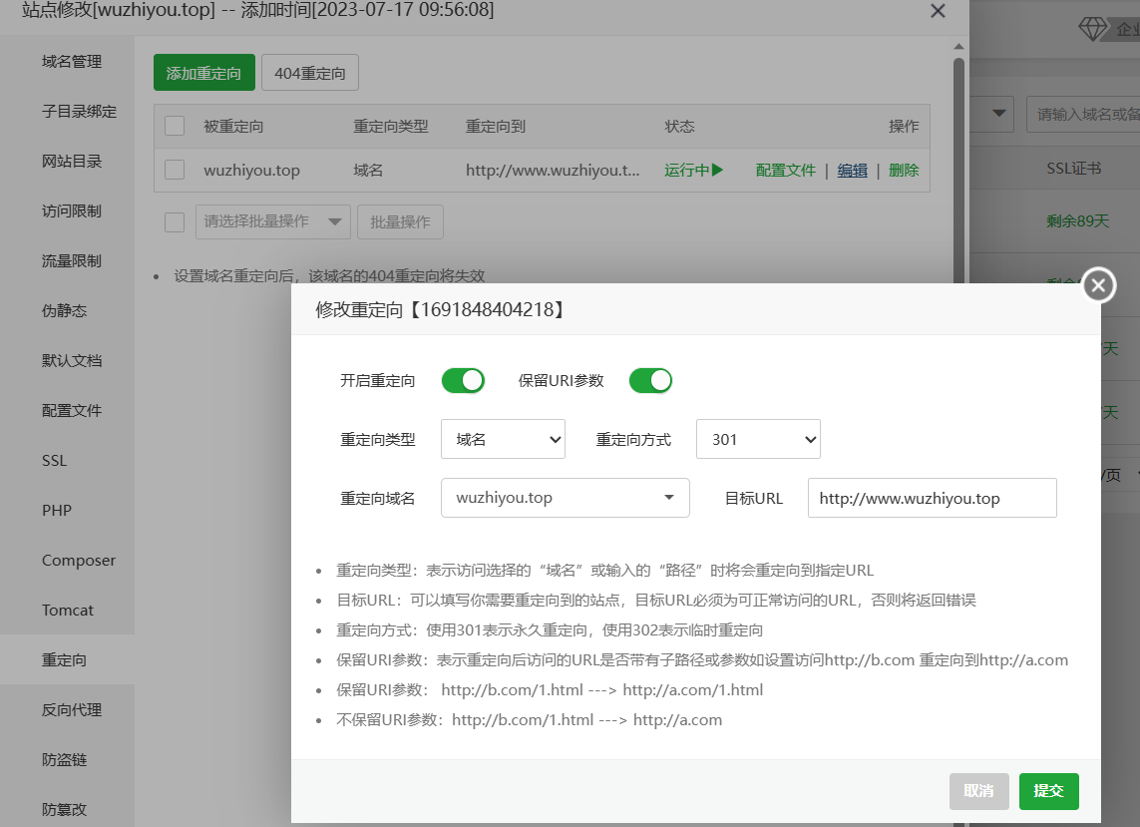Open 流量限制 in the sidebar
Image resolution: width=1140 pixels, height=827 pixels.
(x=71, y=261)
